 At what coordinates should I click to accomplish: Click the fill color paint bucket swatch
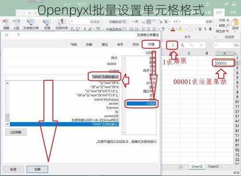pyautogui.click(x=180, y=29)
